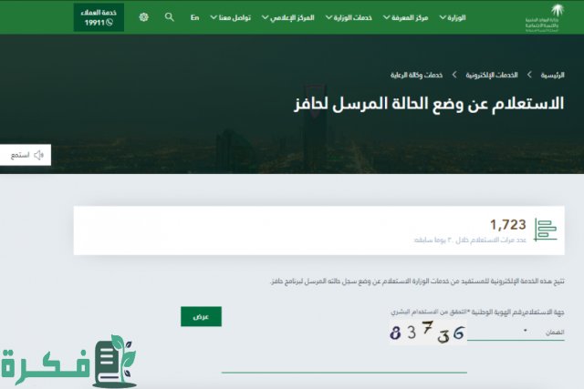The height and width of the screenshot is (389, 584).
Task: Click the استمع listen button
Action: [x=26, y=155]
